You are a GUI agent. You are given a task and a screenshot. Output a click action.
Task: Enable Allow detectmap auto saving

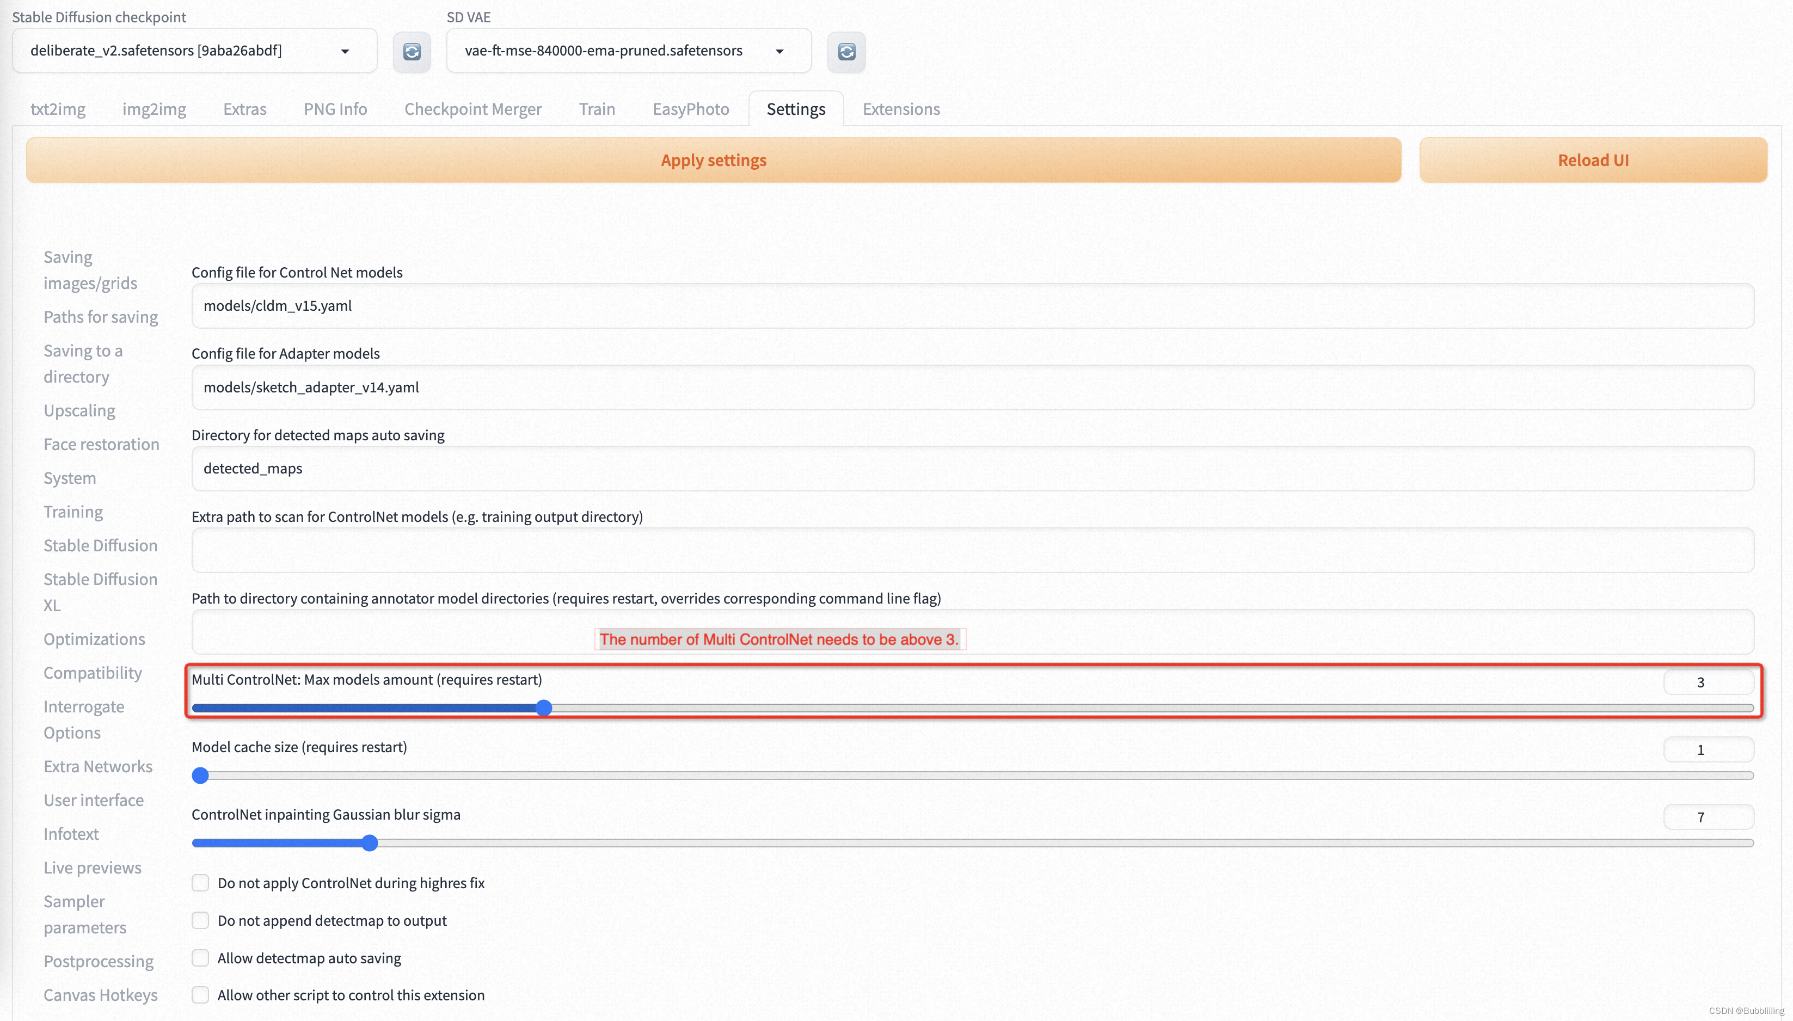click(200, 958)
